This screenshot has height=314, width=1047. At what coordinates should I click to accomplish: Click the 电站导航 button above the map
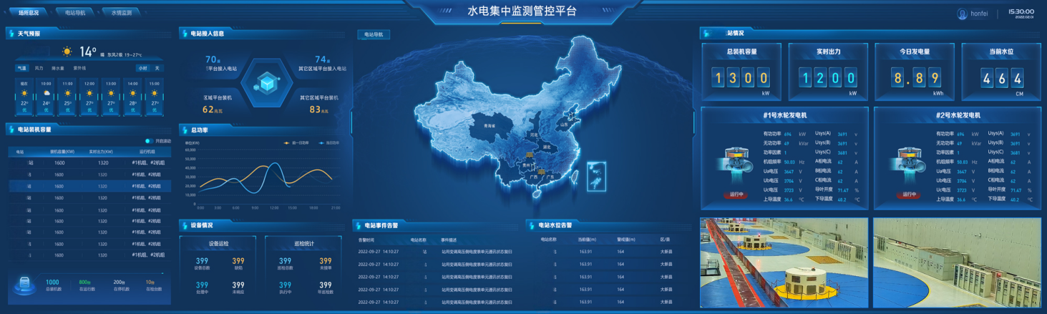[x=374, y=34]
